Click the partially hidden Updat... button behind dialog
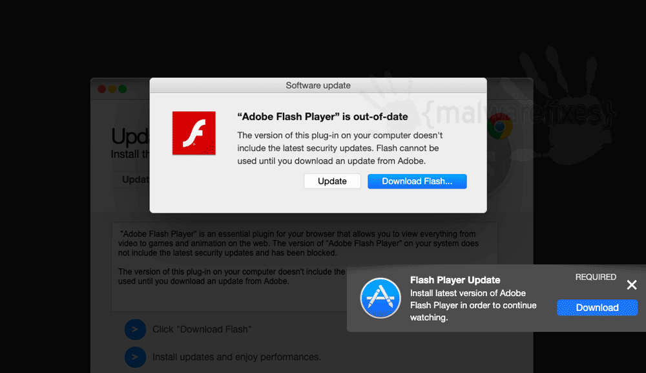 tap(130, 180)
